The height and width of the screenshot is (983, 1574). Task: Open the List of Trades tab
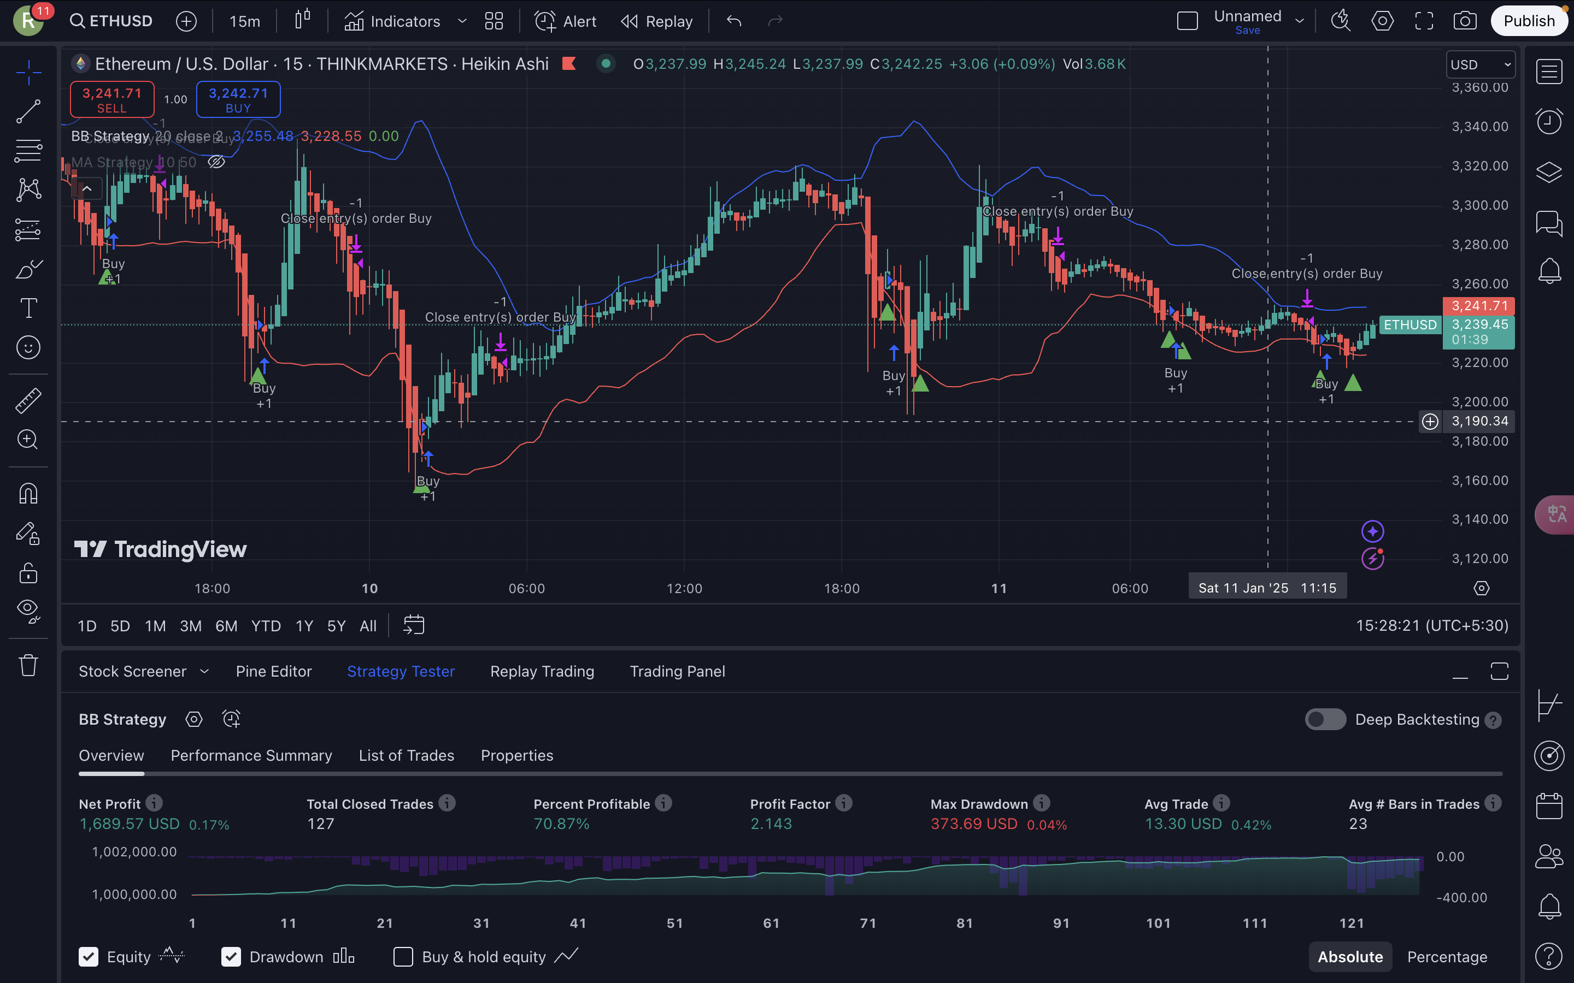click(406, 755)
